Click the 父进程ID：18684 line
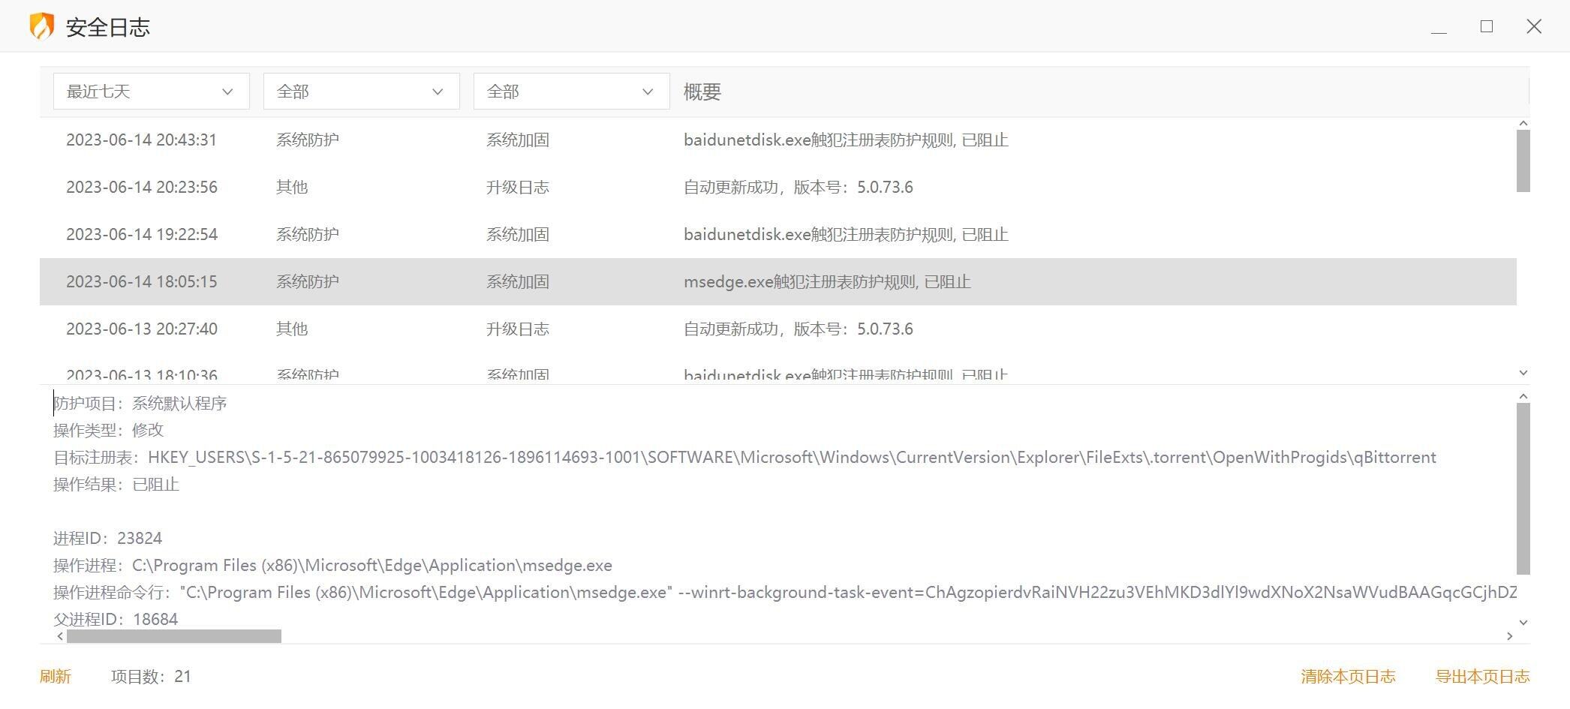Image resolution: width=1570 pixels, height=709 pixels. point(116,620)
